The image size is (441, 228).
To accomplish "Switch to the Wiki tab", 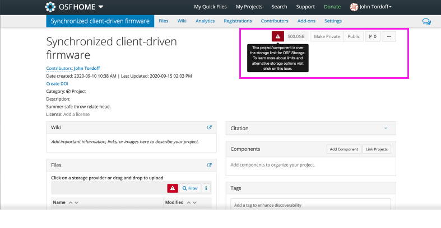I will (182, 21).
